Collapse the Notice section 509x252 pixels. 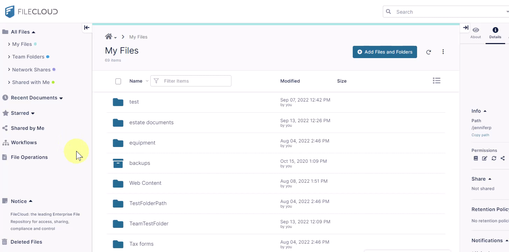[31, 201]
